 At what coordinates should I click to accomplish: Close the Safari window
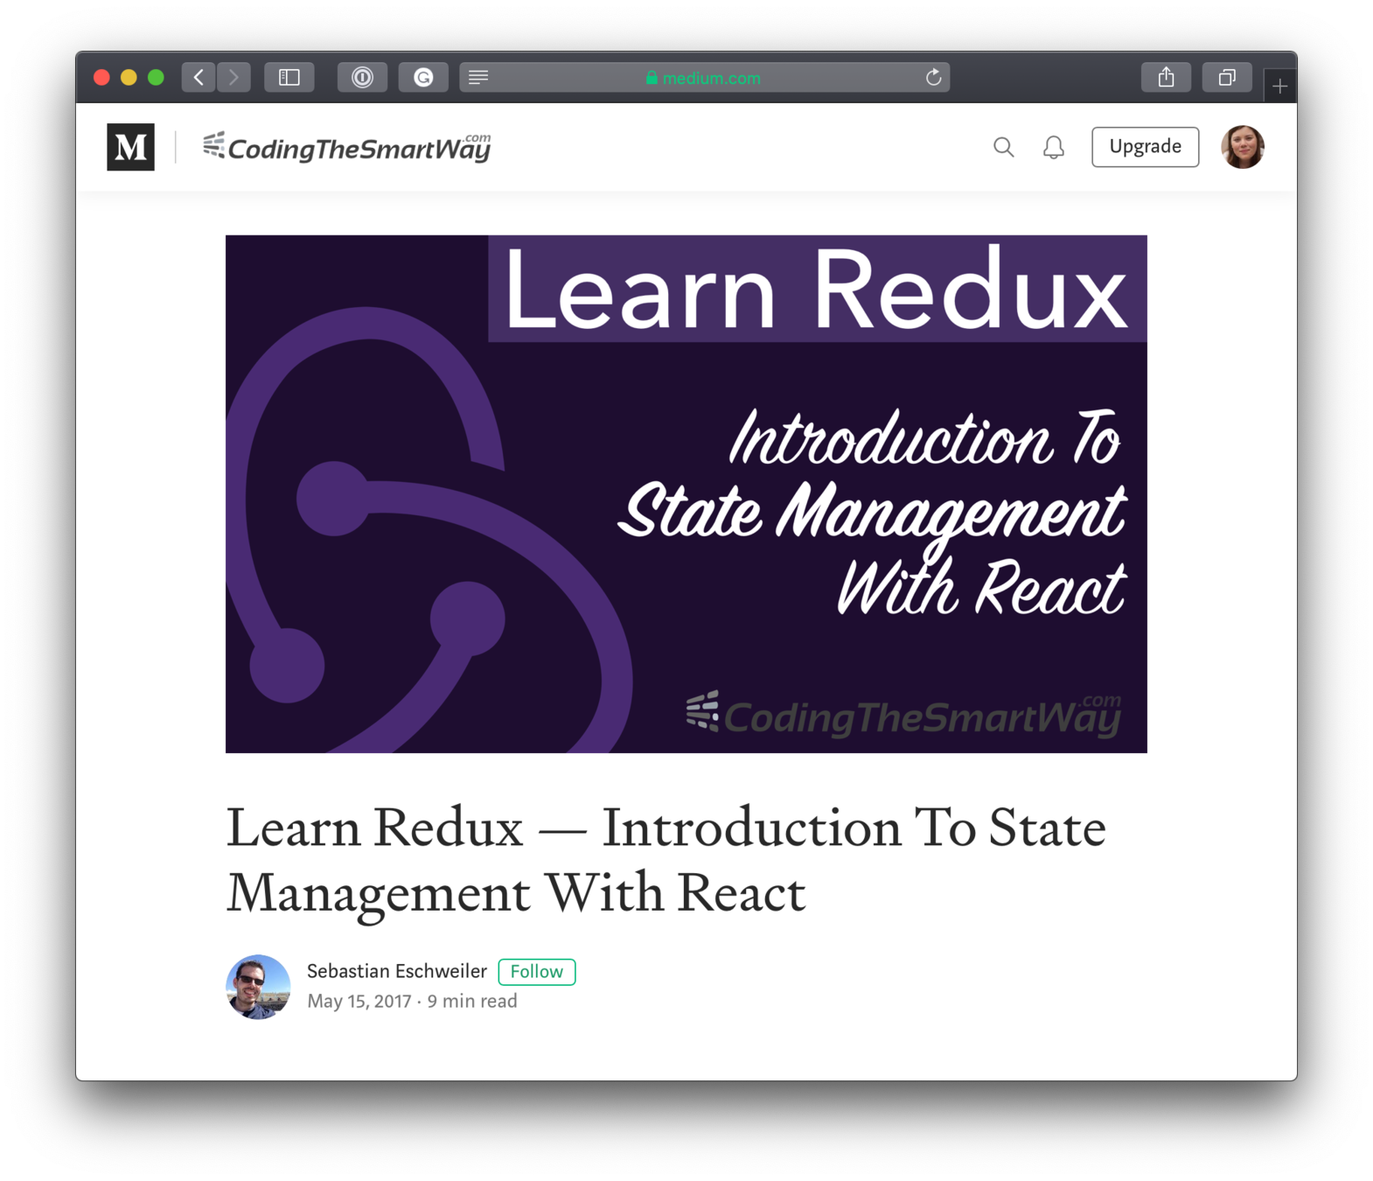(101, 78)
